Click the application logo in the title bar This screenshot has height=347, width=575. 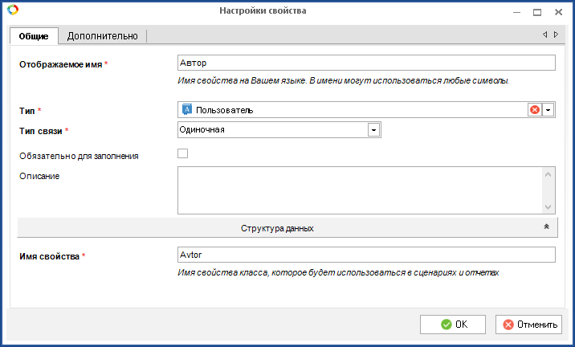click(13, 10)
